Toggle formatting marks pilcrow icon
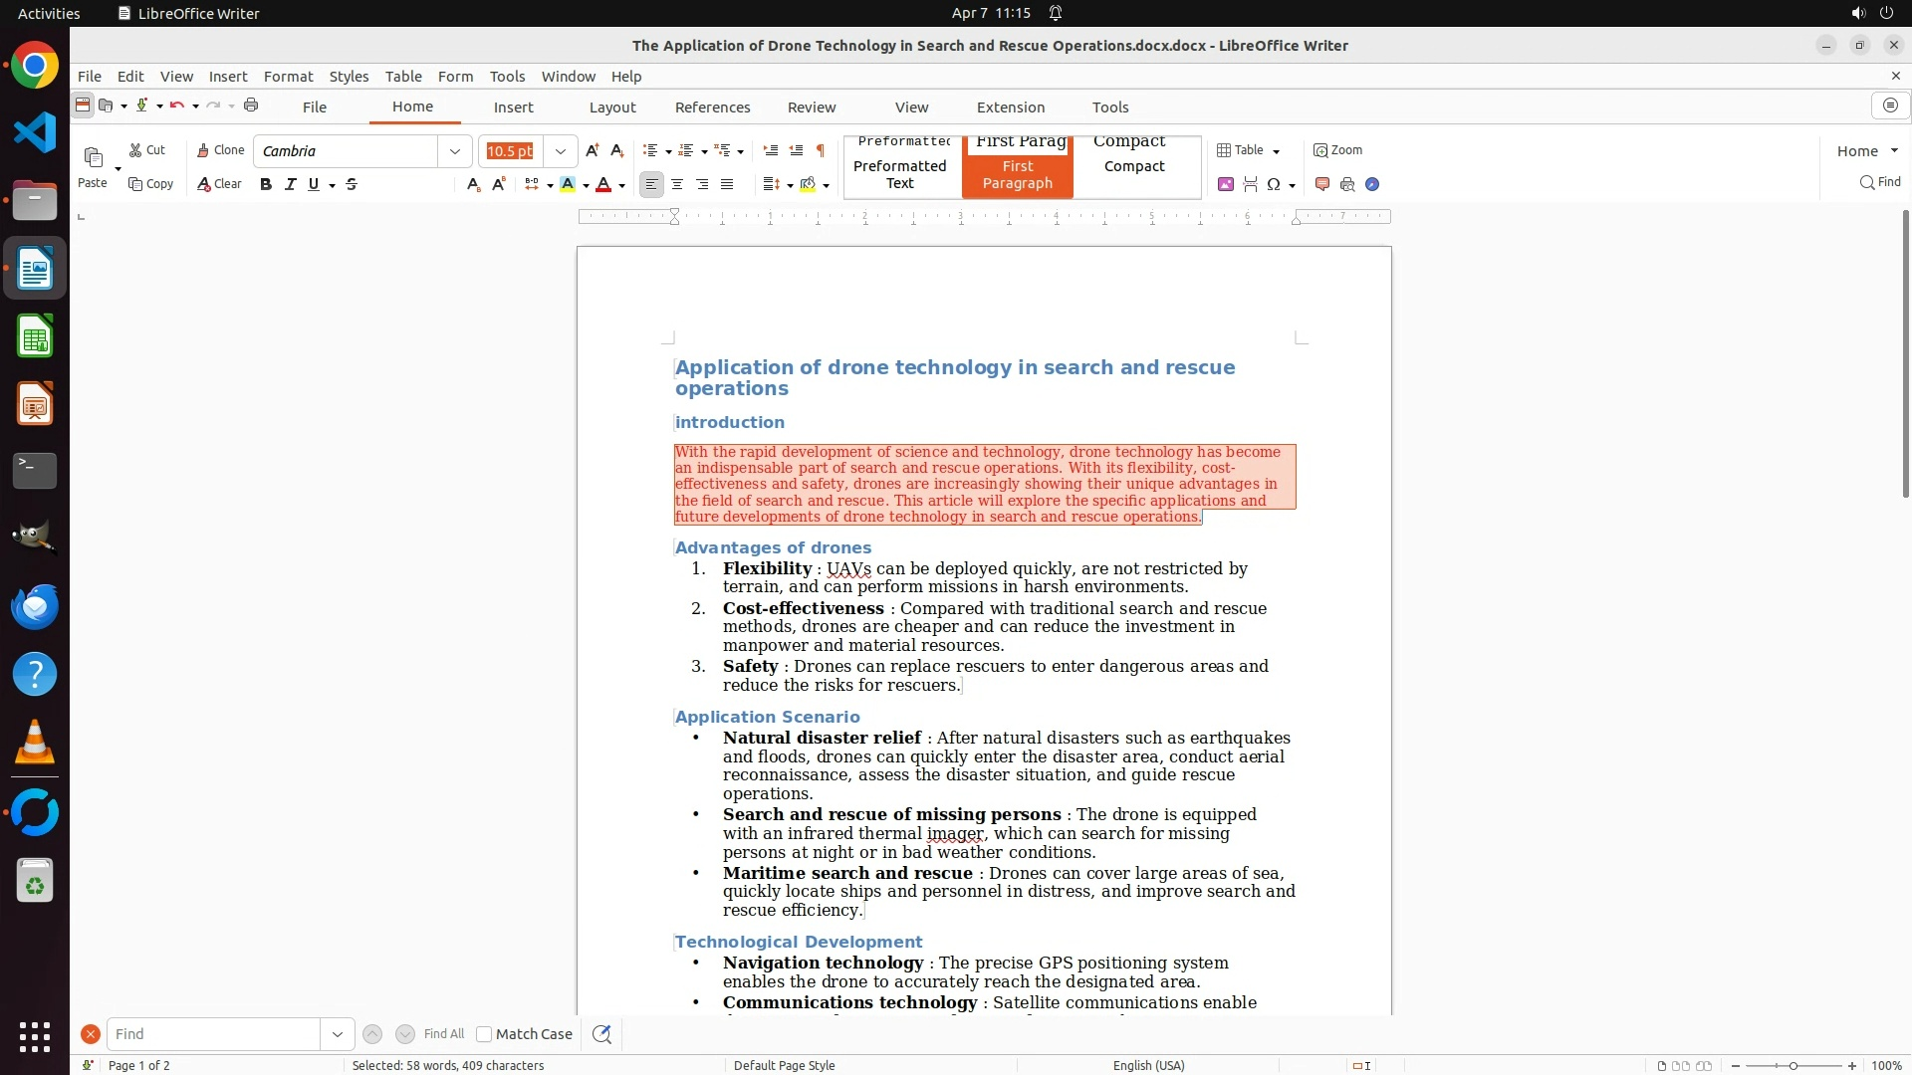 pyautogui.click(x=821, y=150)
